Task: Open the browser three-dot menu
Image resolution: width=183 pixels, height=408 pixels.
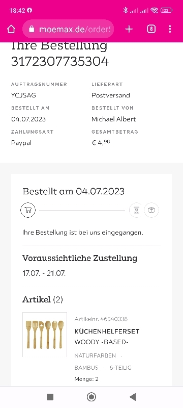Action: point(170,29)
